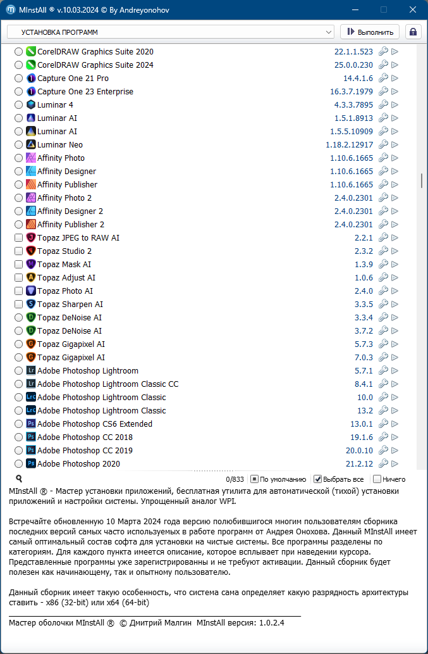Viewport: 428px width, 654px height.
Task: Click the key icon for Adobe Photoshop 2020
Action: click(383, 464)
